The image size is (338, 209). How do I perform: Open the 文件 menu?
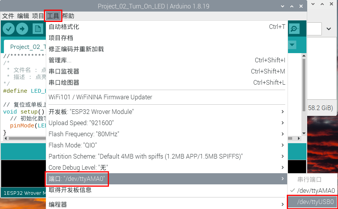click(8, 16)
